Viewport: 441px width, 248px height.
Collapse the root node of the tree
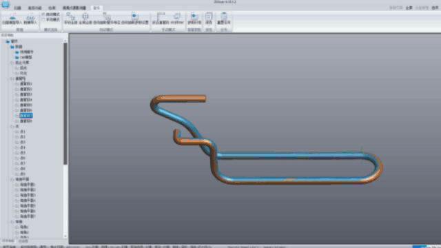(3, 41)
